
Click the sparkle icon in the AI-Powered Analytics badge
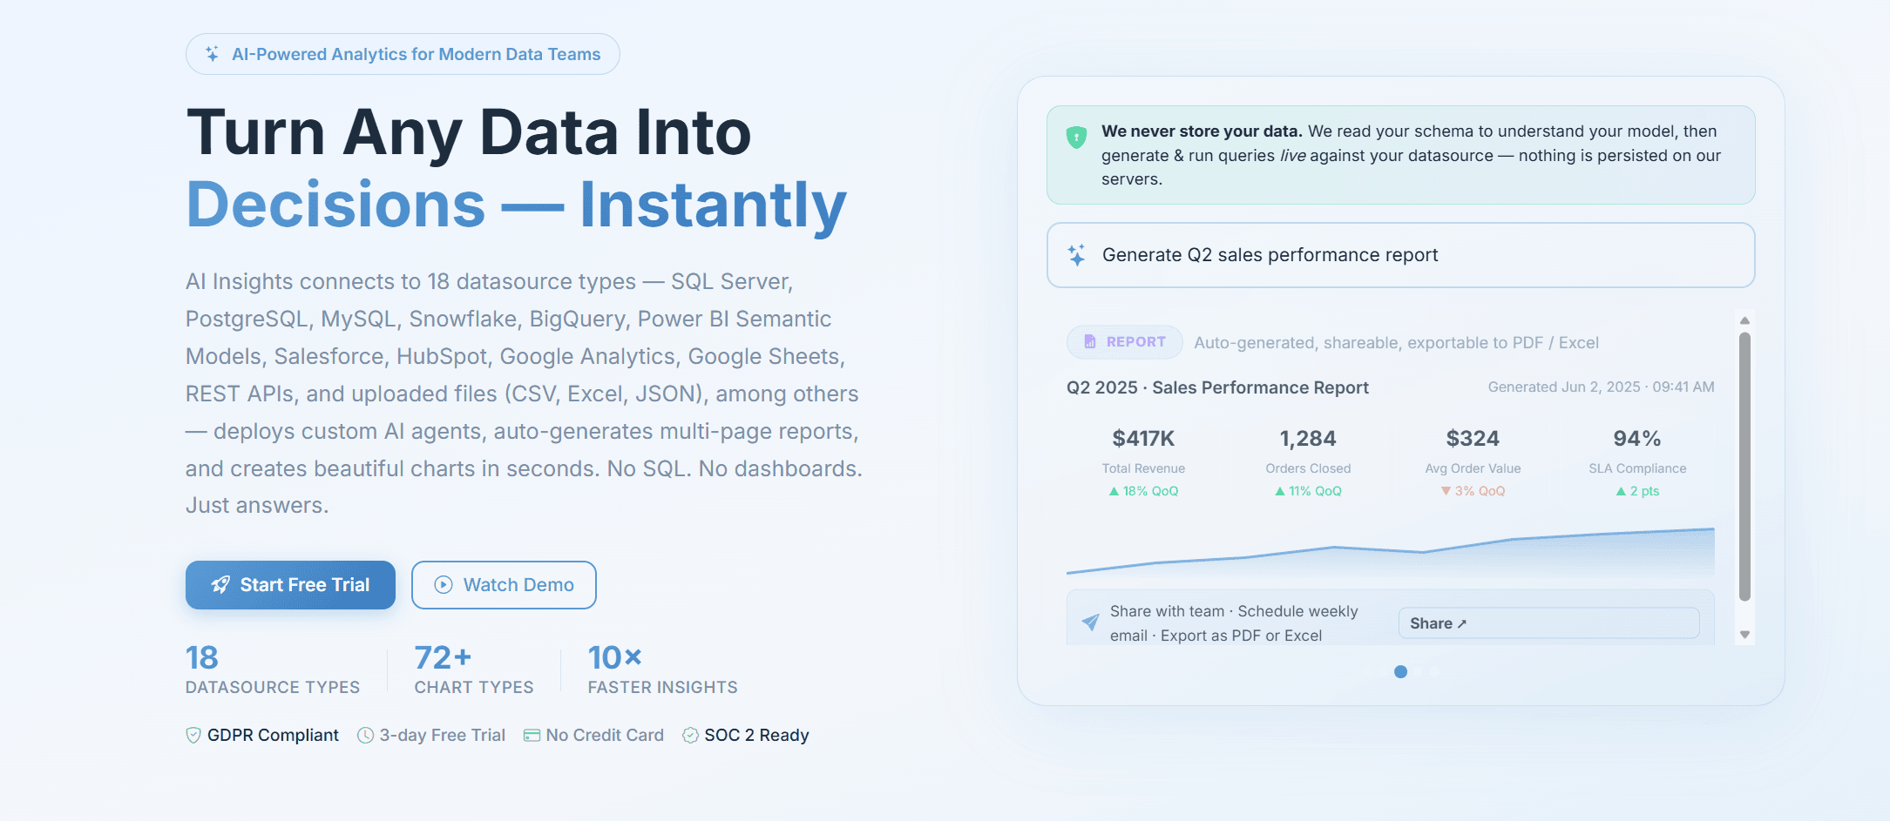pyautogui.click(x=212, y=54)
